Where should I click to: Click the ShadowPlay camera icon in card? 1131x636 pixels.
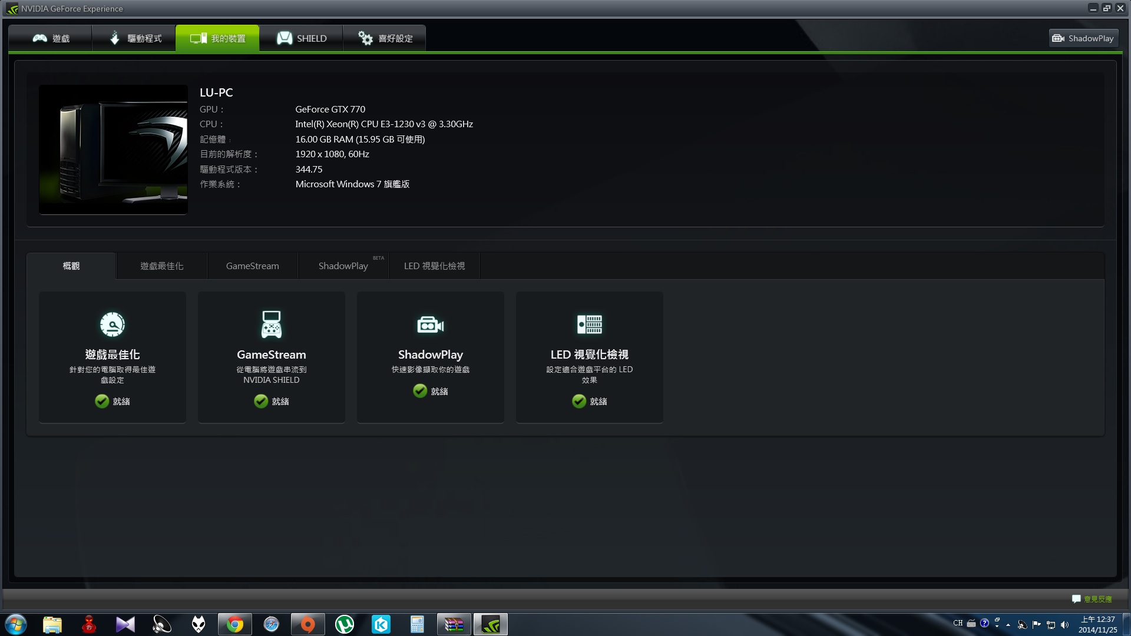(x=431, y=324)
